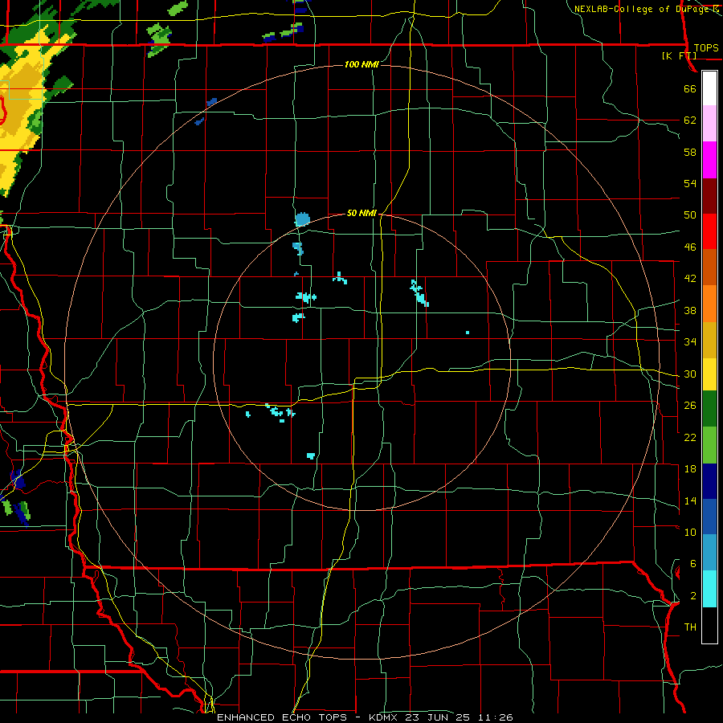This screenshot has width=723, height=723.
Task: Click the TH legend label
Action: pos(690,627)
